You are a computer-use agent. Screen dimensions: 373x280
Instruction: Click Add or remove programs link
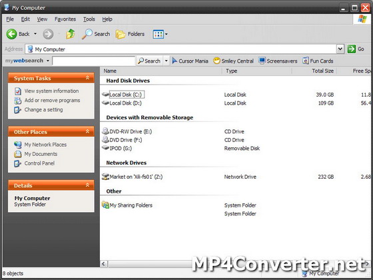[52, 100]
